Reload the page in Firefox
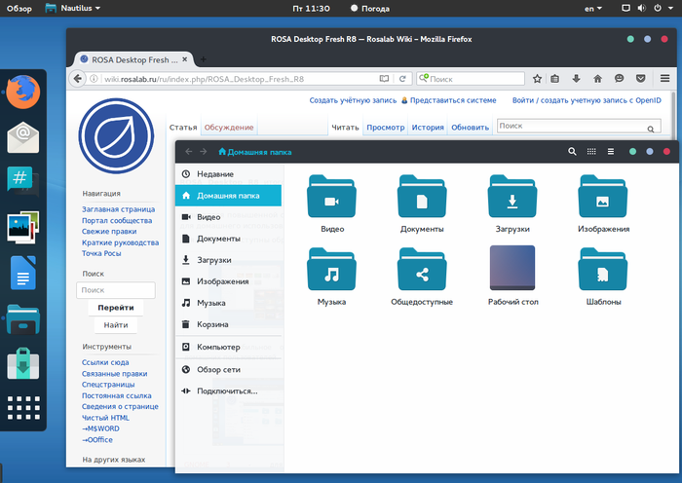The height and width of the screenshot is (483, 682). click(402, 79)
